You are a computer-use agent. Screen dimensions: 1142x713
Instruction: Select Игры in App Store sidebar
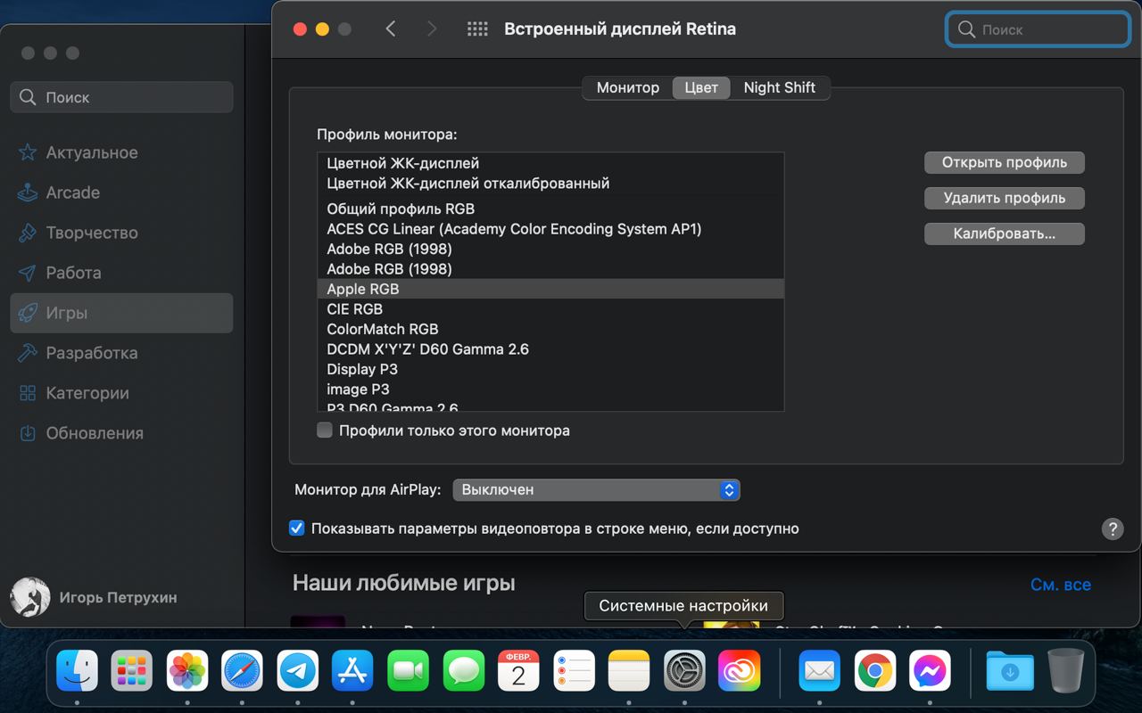pos(121,313)
